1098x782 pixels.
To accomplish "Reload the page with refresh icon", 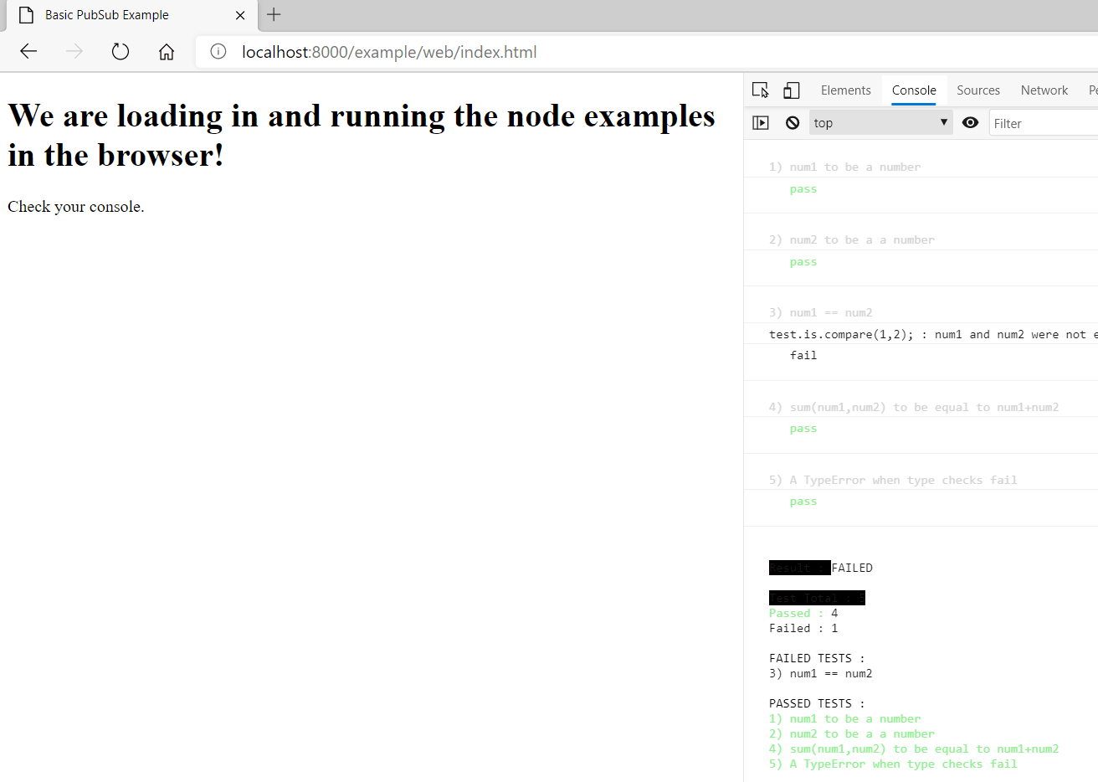I will click(x=121, y=52).
